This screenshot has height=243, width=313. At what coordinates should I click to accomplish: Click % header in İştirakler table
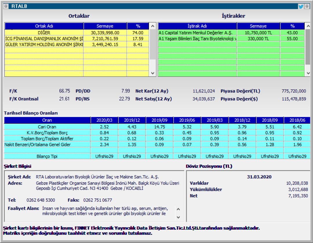(292, 26)
